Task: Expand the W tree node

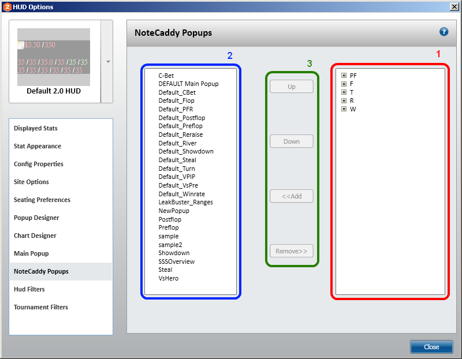Action: [x=344, y=109]
